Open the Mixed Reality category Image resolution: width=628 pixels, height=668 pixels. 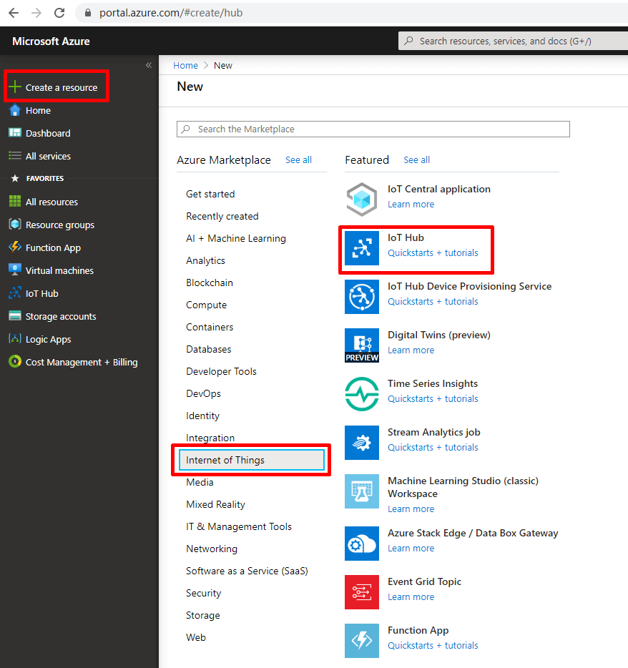215,504
